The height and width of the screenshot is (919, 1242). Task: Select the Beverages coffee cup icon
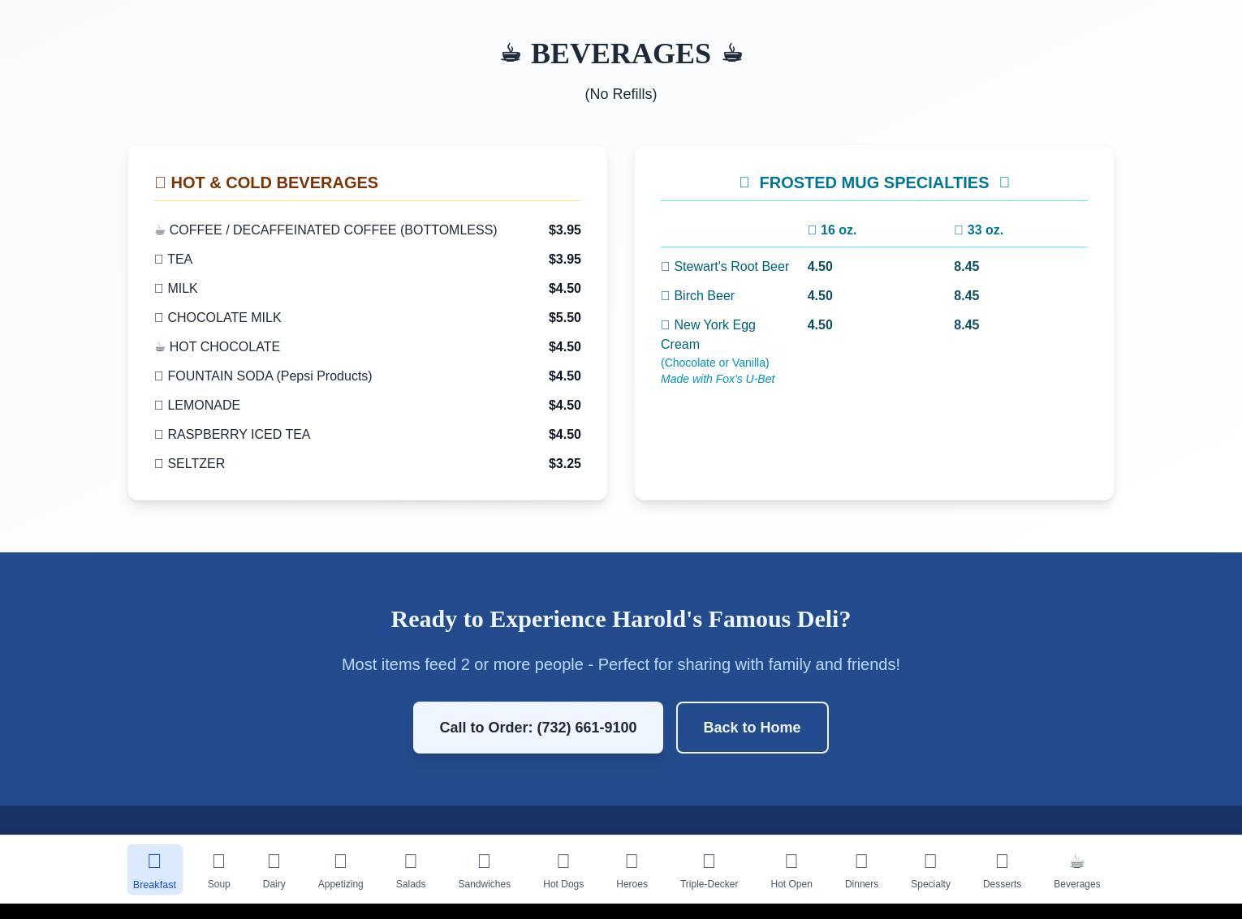coord(1076,862)
